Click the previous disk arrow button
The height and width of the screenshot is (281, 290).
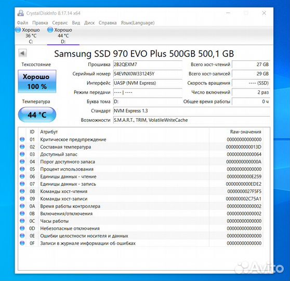pos(22,54)
